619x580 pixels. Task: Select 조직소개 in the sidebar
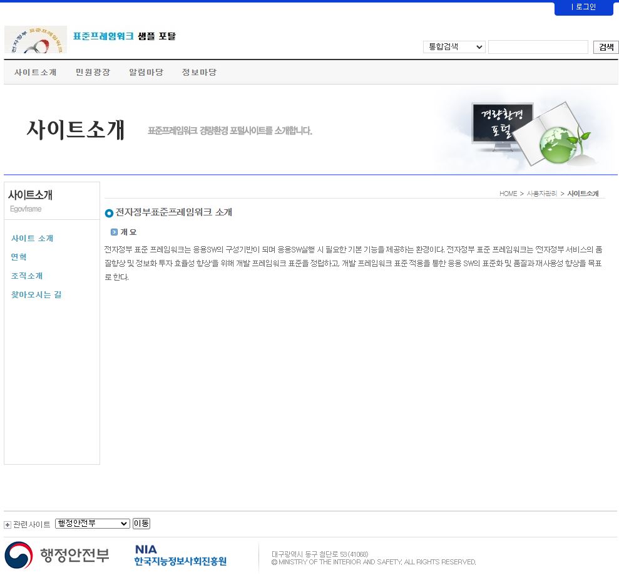coord(27,276)
